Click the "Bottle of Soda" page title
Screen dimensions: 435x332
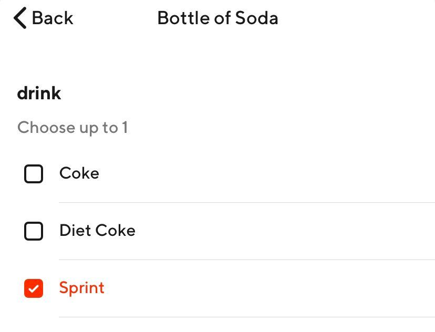tap(217, 18)
